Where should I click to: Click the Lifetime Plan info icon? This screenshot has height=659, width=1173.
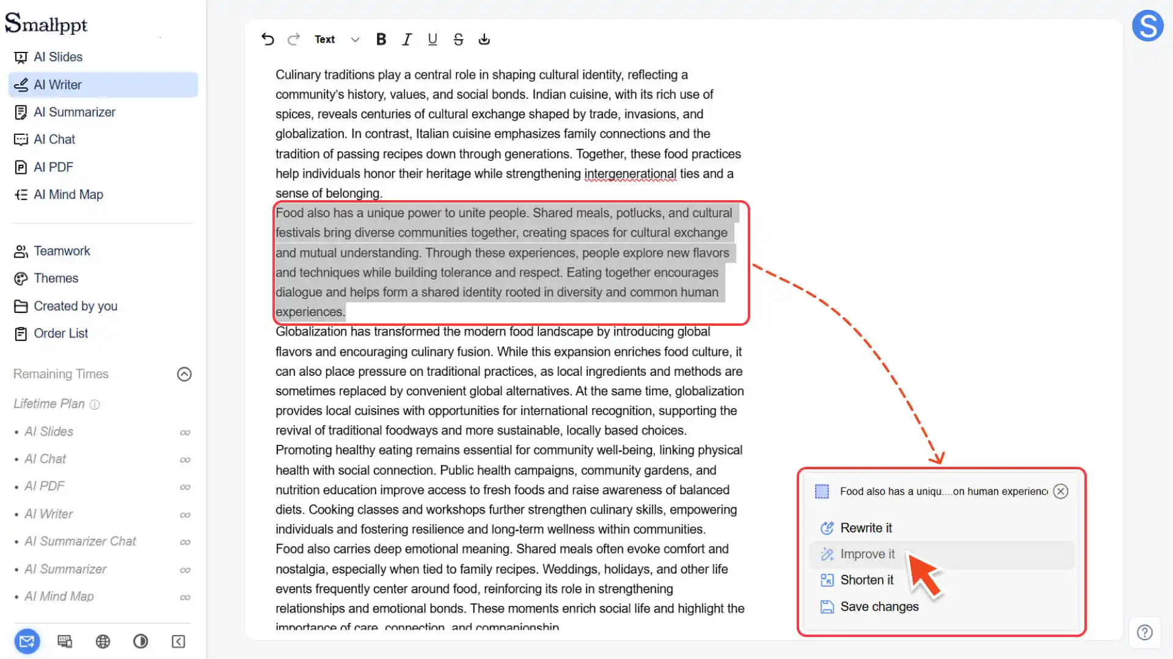pyautogui.click(x=95, y=405)
